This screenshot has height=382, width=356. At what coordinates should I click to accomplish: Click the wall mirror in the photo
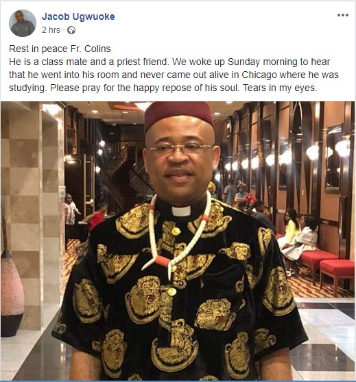coord(334,158)
